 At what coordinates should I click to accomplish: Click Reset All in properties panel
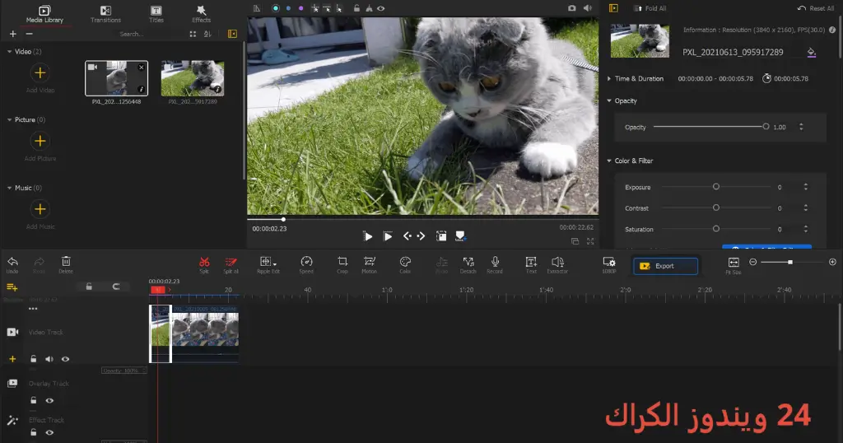point(816,8)
